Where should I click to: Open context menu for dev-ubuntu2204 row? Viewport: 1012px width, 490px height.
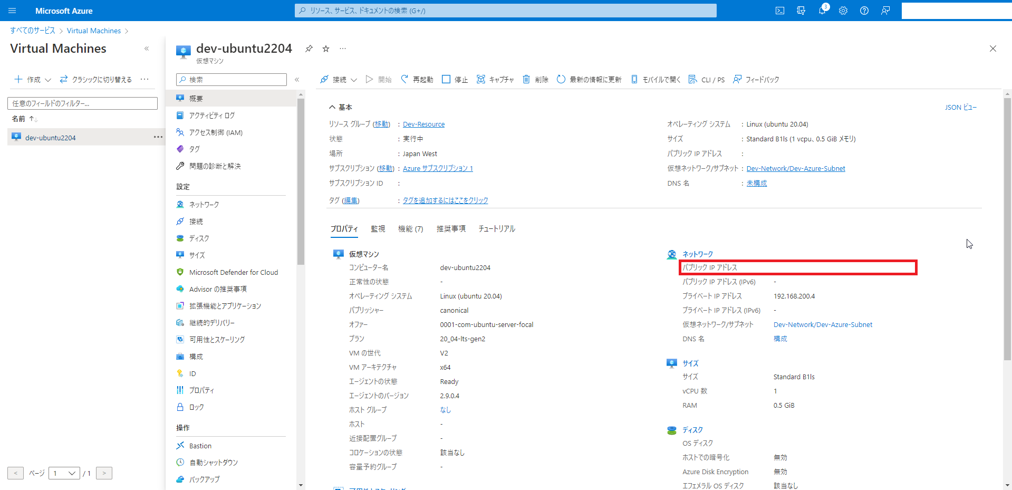(x=158, y=137)
